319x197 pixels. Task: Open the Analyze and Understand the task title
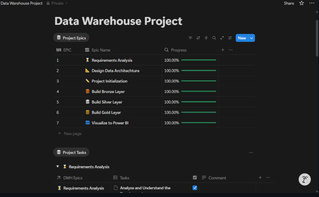click(145, 188)
